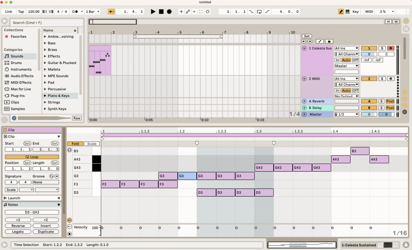Viewport: 412px width, 250px height.
Task: Click the Raw preview button
Action: 77,118
